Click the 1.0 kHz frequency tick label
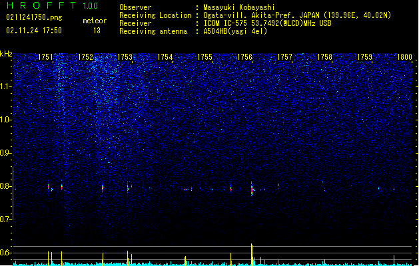This screenshot has height=266, width=419. click(6, 120)
